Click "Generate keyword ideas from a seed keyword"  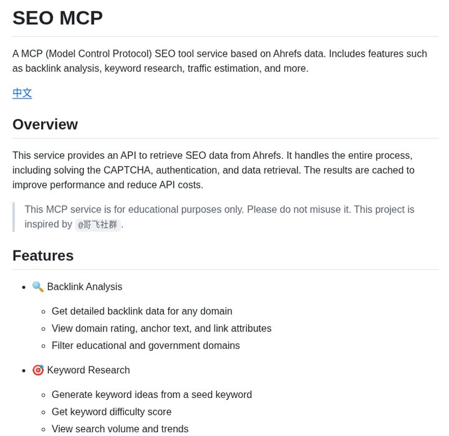coord(152,394)
